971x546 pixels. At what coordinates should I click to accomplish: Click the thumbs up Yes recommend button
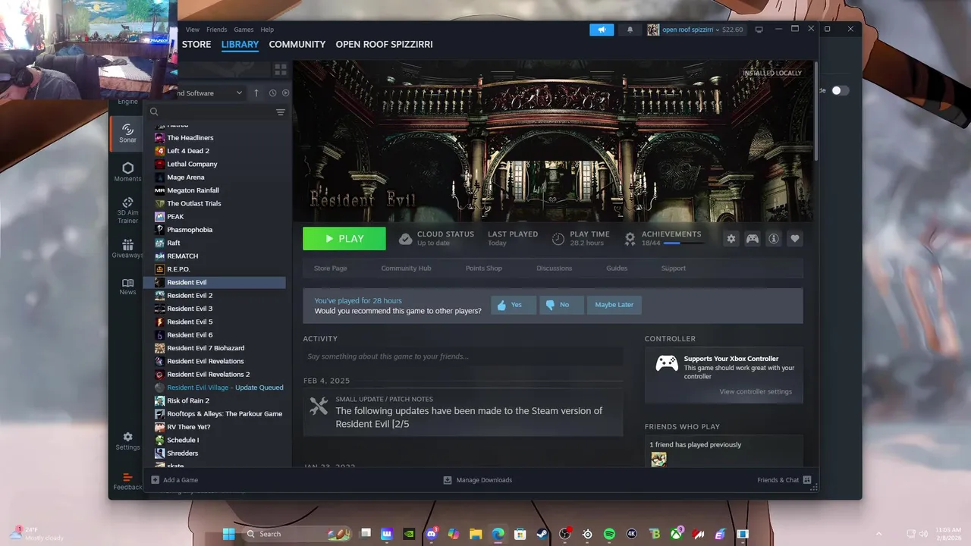click(x=514, y=305)
